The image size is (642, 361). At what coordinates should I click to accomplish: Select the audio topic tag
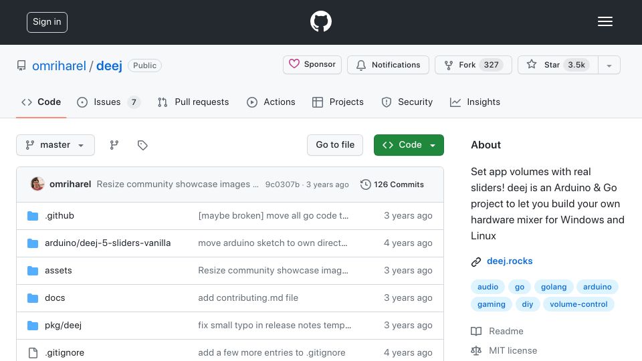click(x=488, y=287)
